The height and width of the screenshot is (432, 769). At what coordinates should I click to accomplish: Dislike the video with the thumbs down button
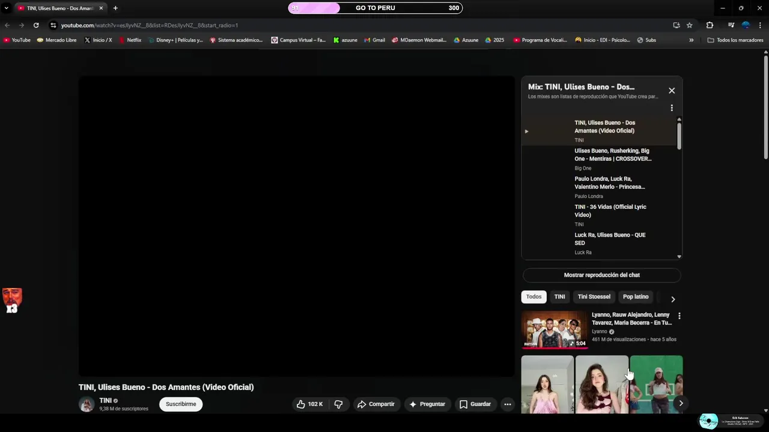point(338,404)
